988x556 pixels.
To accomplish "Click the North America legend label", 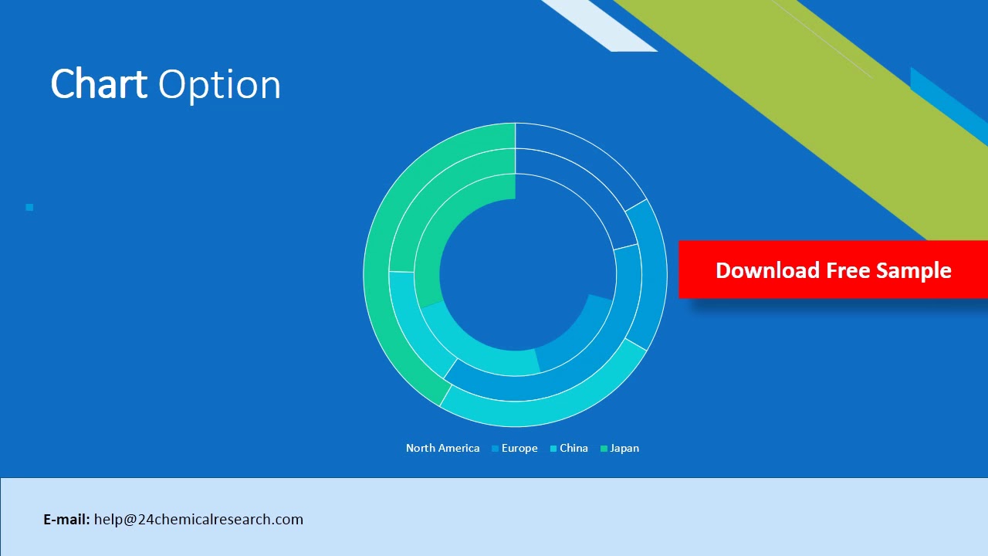I will tap(442, 448).
